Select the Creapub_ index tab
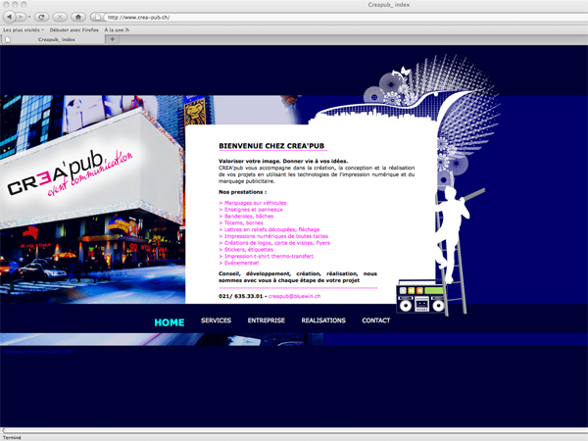The height and width of the screenshot is (441, 588). tap(53, 39)
